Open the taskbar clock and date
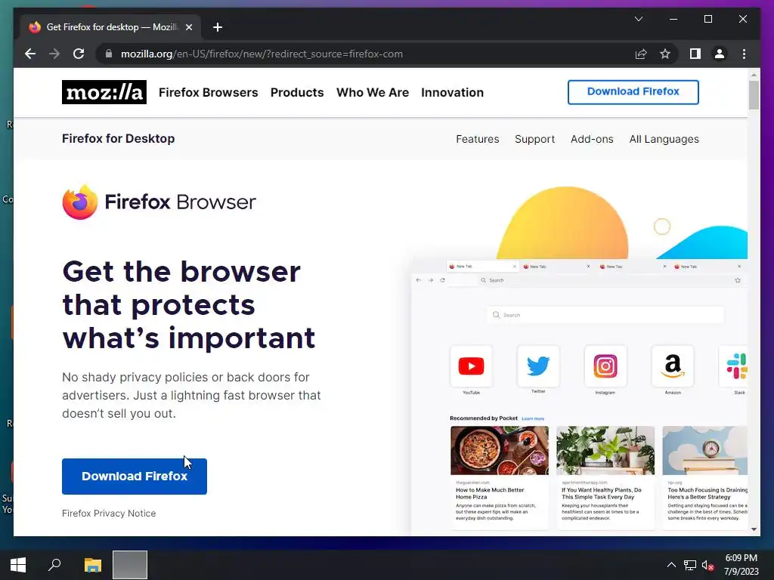This screenshot has height=580, width=774. pos(741,565)
